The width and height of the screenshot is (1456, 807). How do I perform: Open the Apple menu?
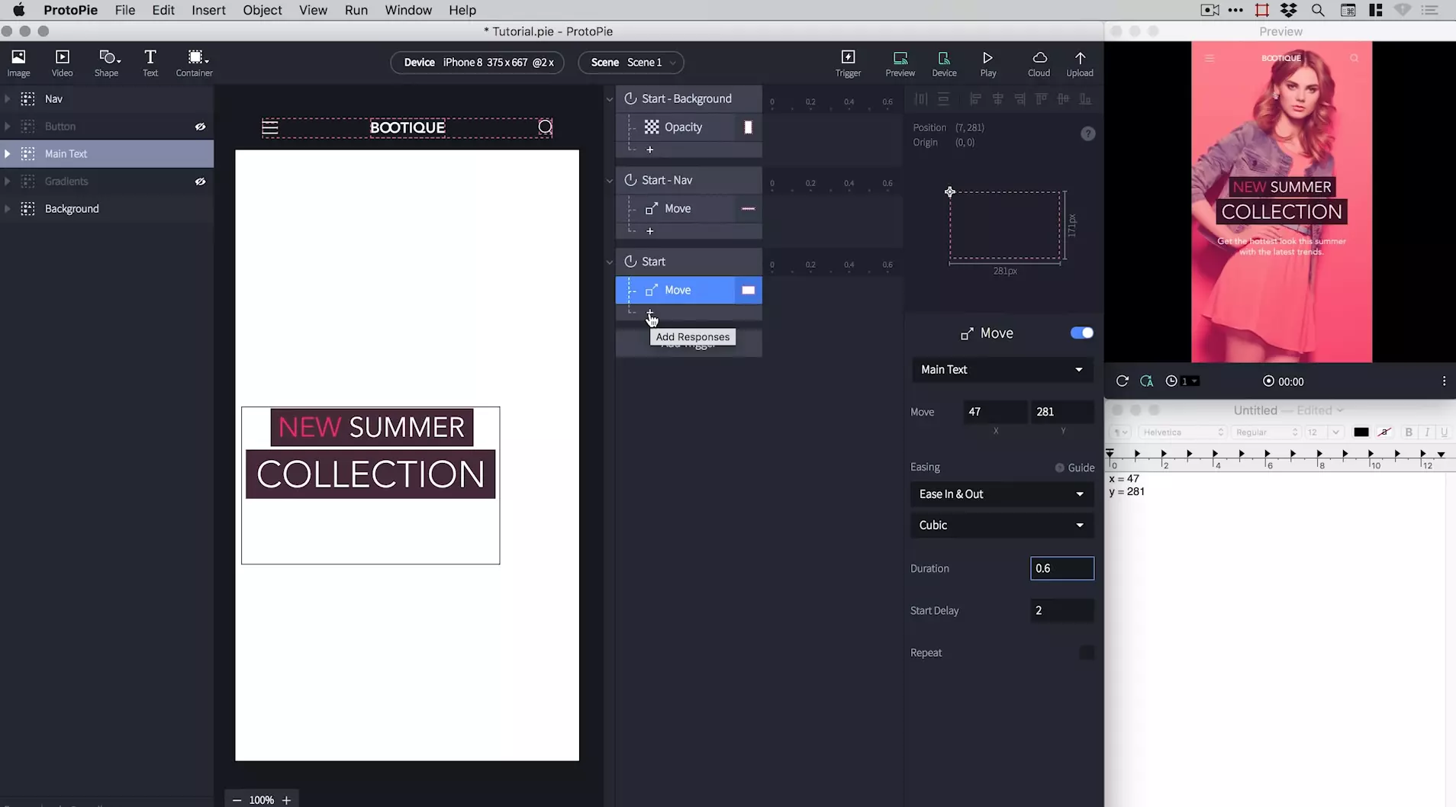(19, 10)
